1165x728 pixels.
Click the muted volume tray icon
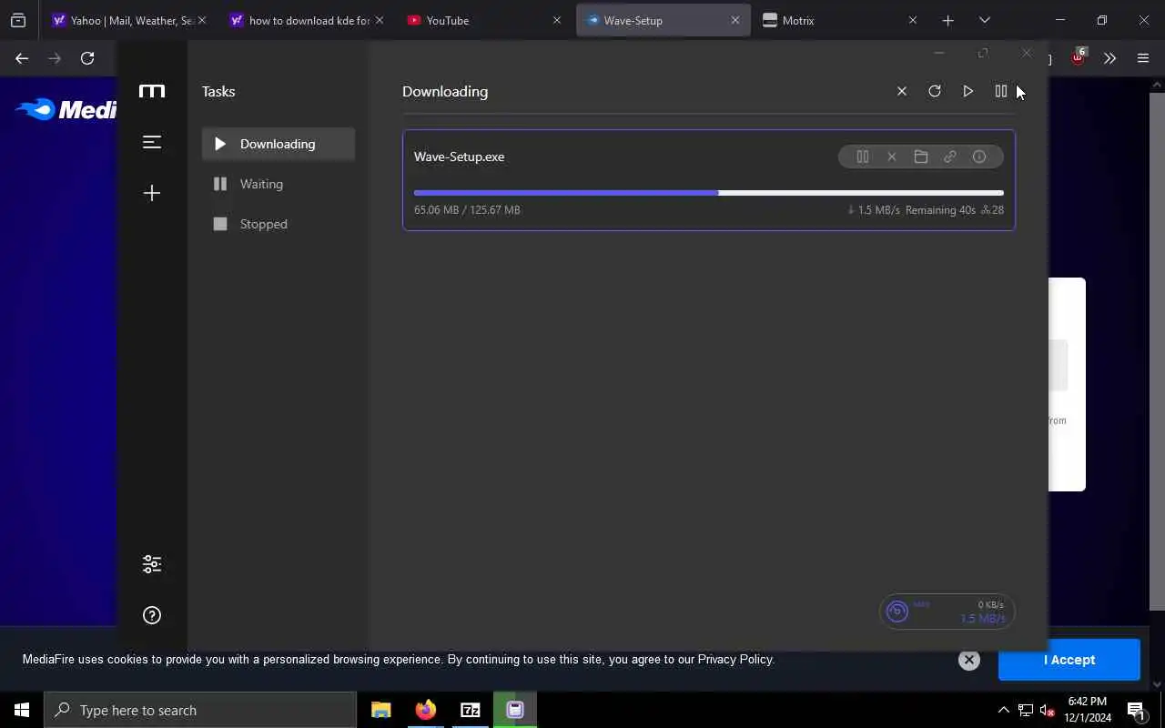click(1048, 710)
